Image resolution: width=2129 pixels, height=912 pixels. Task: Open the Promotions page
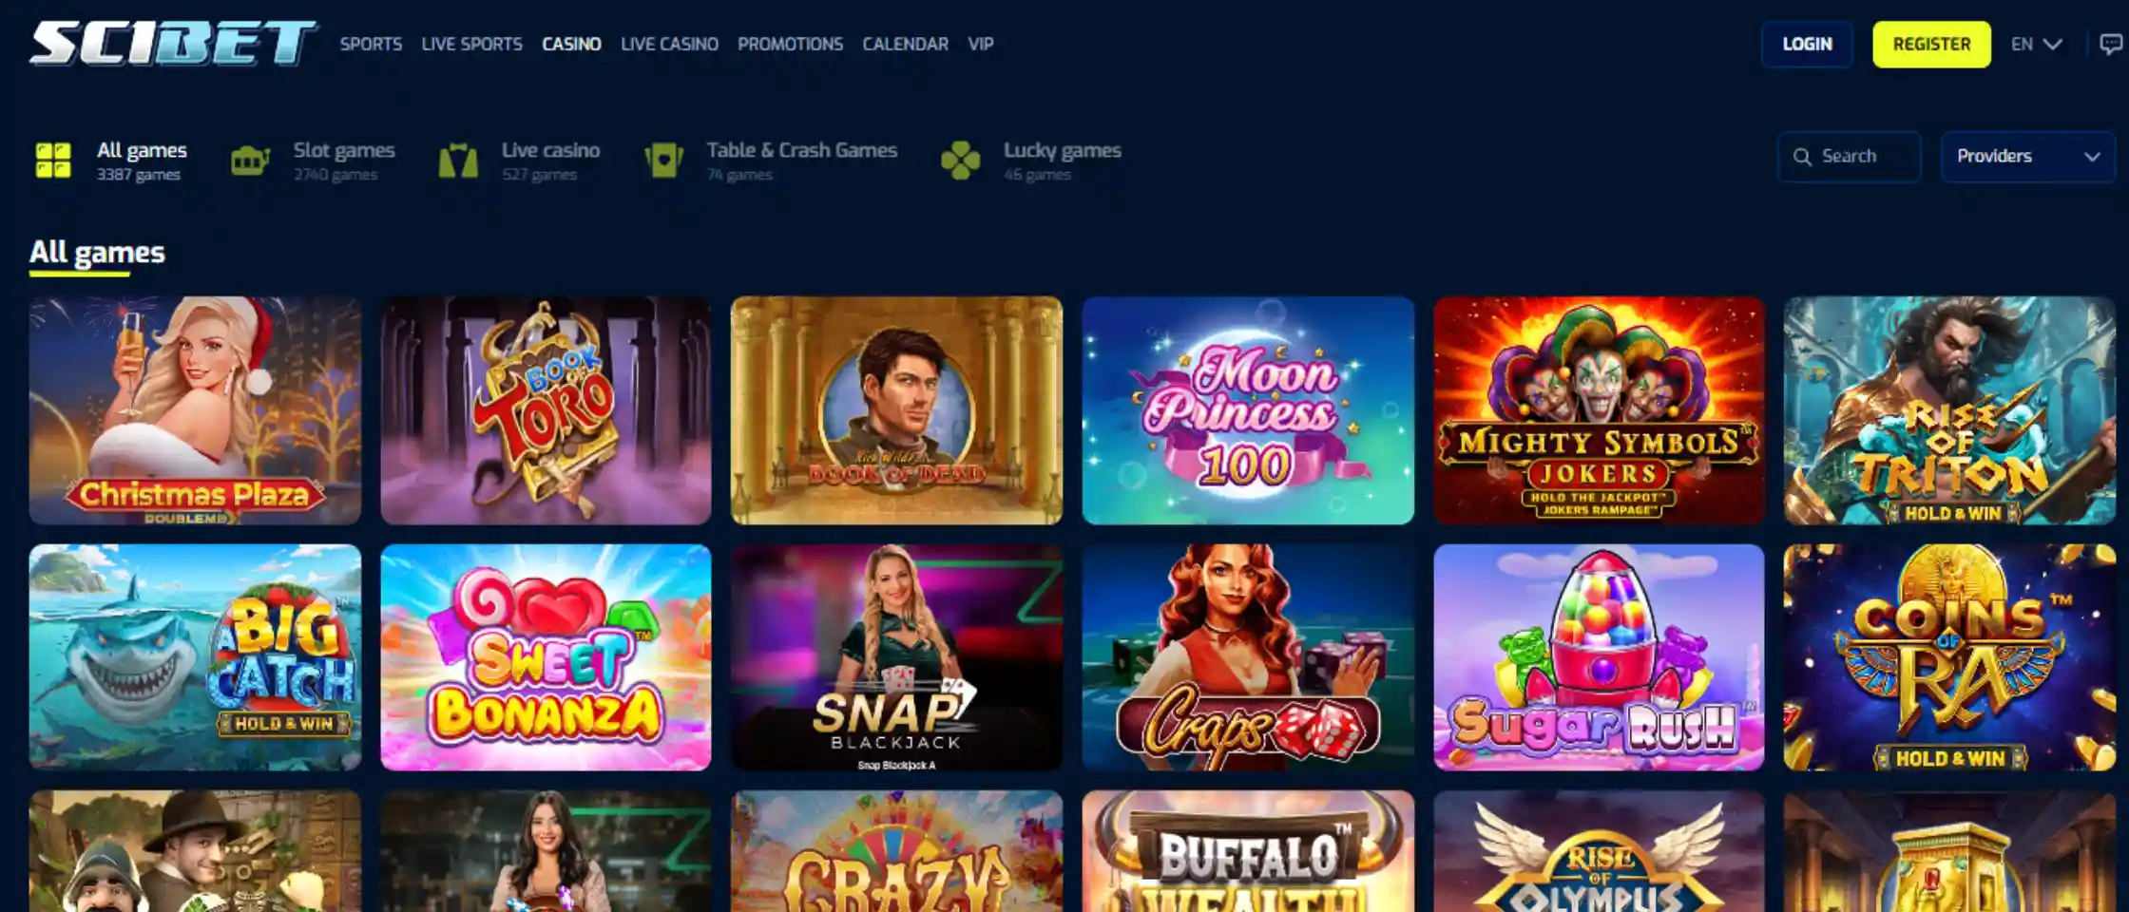click(x=790, y=44)
